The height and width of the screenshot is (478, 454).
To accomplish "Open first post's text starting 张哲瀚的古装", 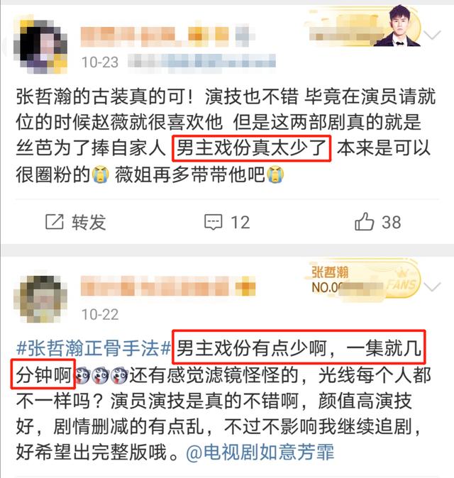I will (226, 135).
